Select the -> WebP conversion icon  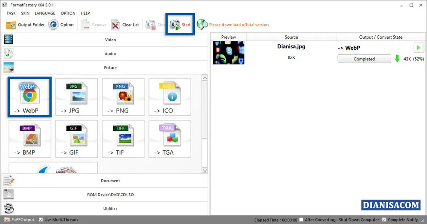pos(30,97)
